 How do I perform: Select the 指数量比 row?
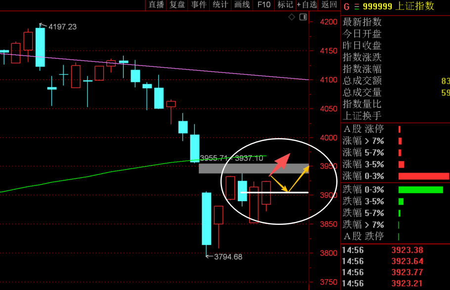(396, 104)
